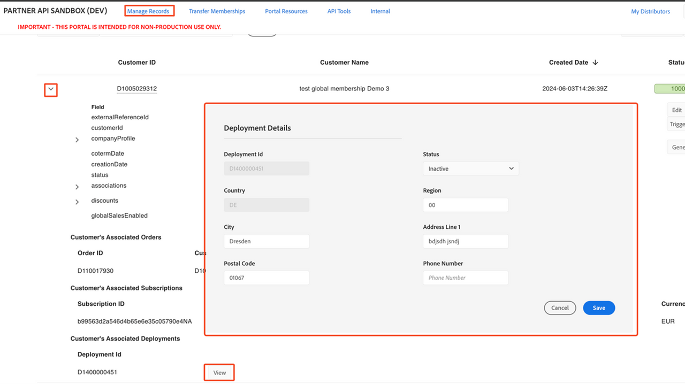Save the deployment details
685x384 pixels.
pos(599,308)
